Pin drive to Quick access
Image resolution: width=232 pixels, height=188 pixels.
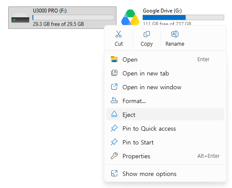(165, 128)
